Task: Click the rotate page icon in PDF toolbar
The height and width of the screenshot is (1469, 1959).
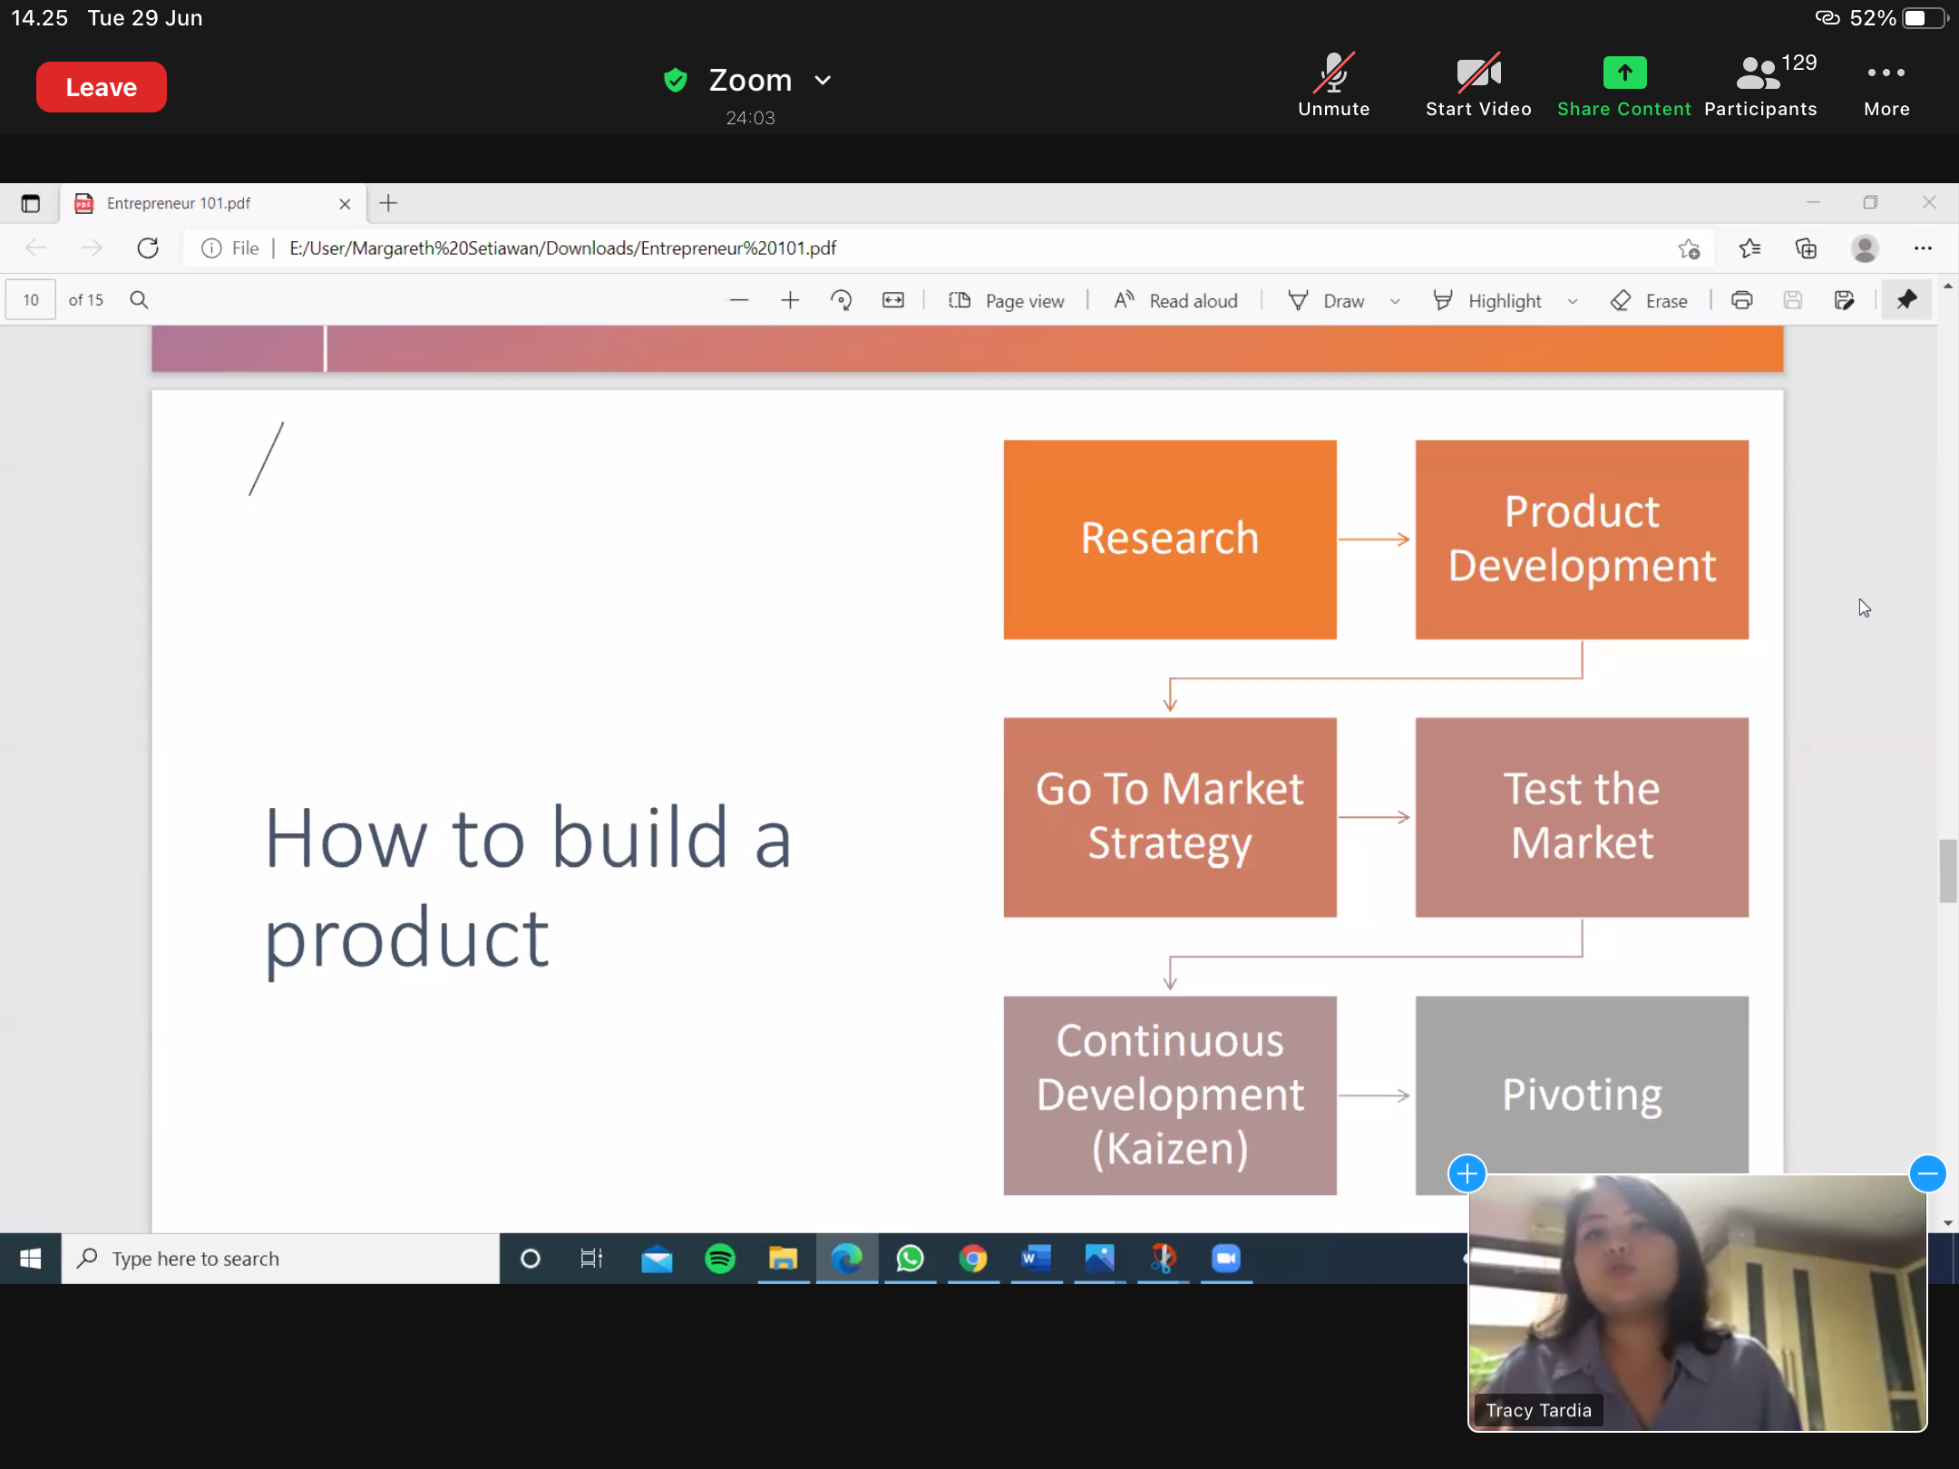Action: click(x=841, y=300)
